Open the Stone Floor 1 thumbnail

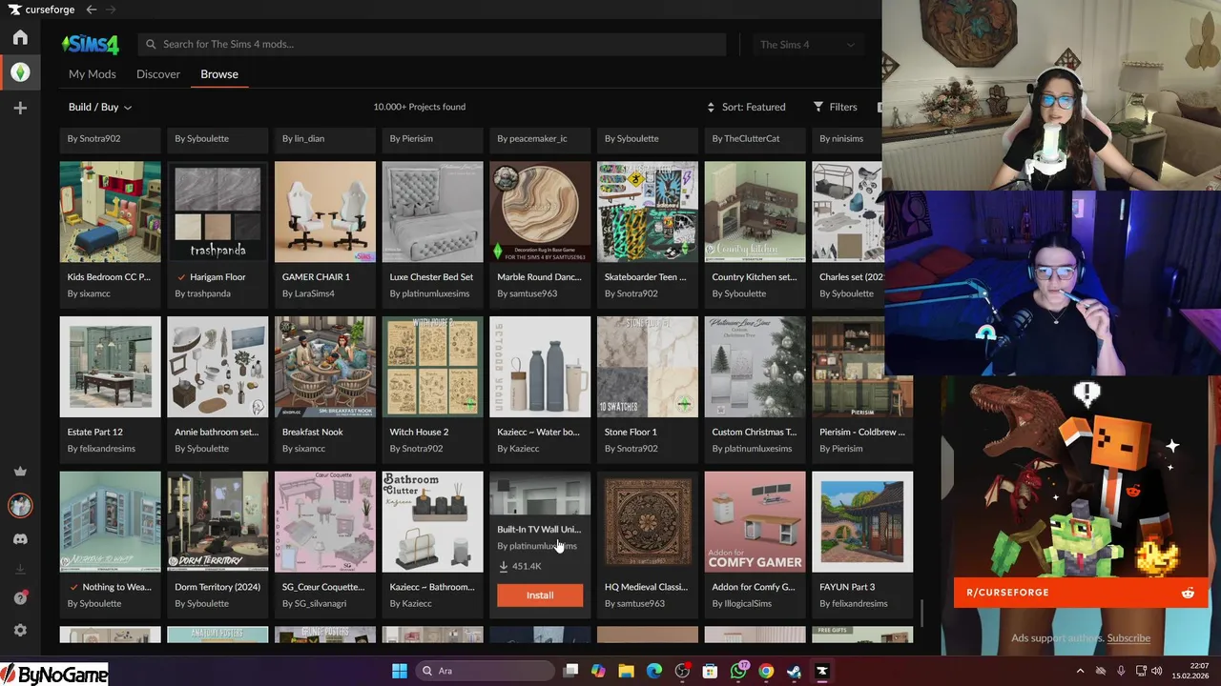coord(648,367)
